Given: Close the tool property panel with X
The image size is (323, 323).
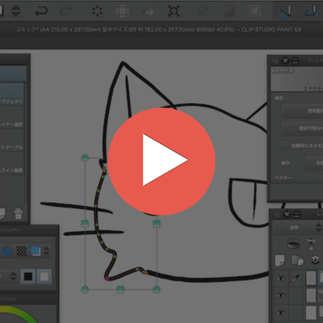Looking at the screenshot, I should [x=285, y=61].
